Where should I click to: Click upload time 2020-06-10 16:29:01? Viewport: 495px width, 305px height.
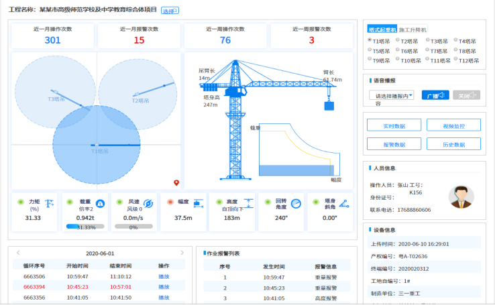pyautogui.click(x=424, y=244)
